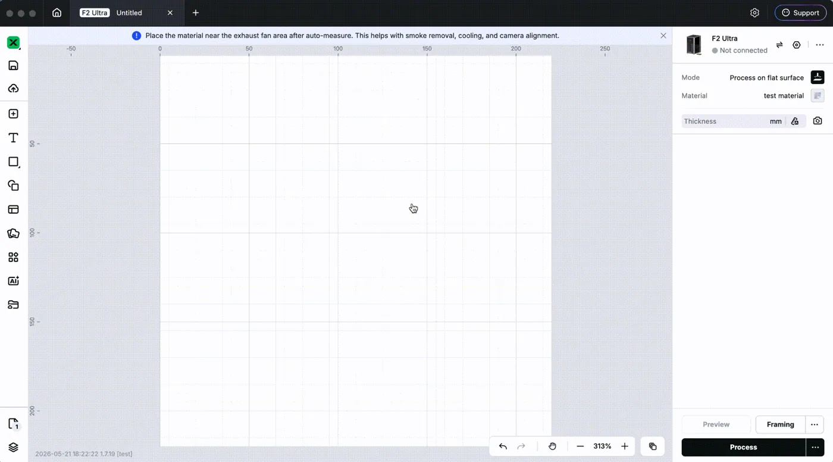
Task: Zoom out with the minus button
Action: click(x=580, y=447)
